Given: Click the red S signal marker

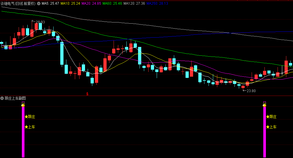Looking at the screenshot, I should point(87,94).
